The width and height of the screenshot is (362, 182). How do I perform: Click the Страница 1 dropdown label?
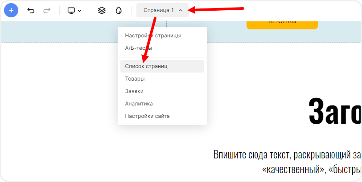point(159,10)
